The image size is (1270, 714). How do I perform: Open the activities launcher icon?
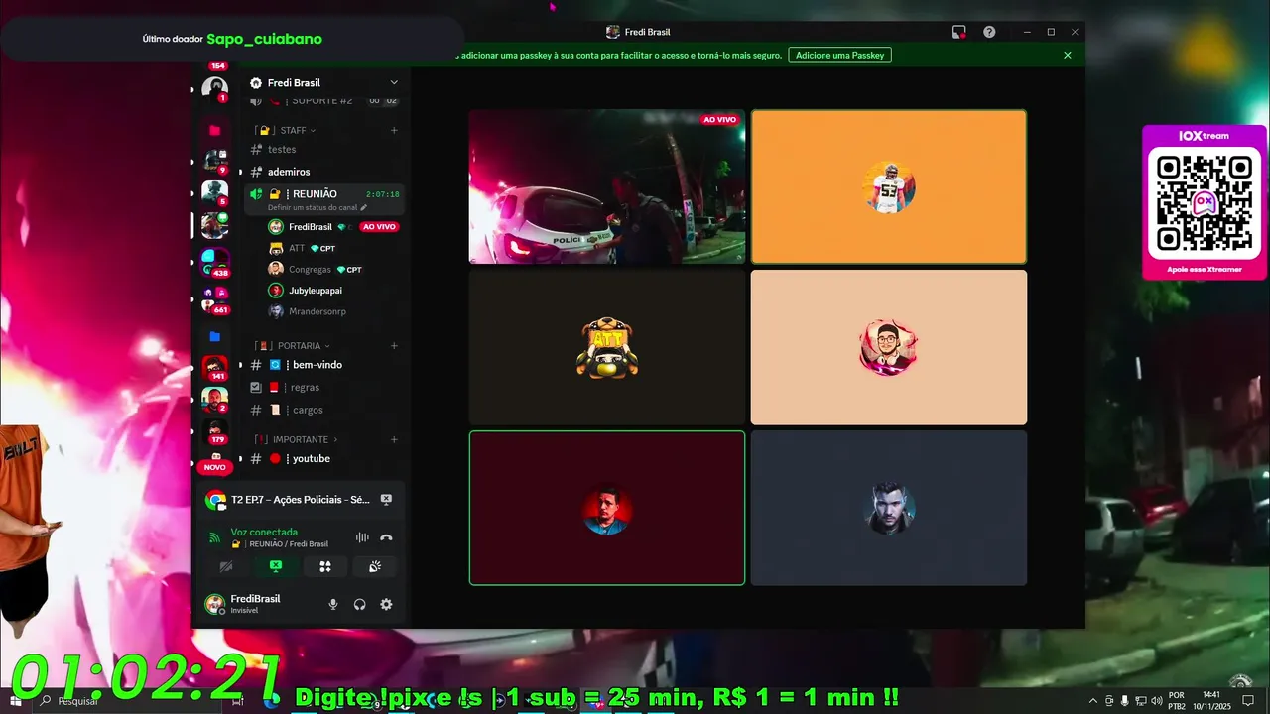click(x=324, y=566)
